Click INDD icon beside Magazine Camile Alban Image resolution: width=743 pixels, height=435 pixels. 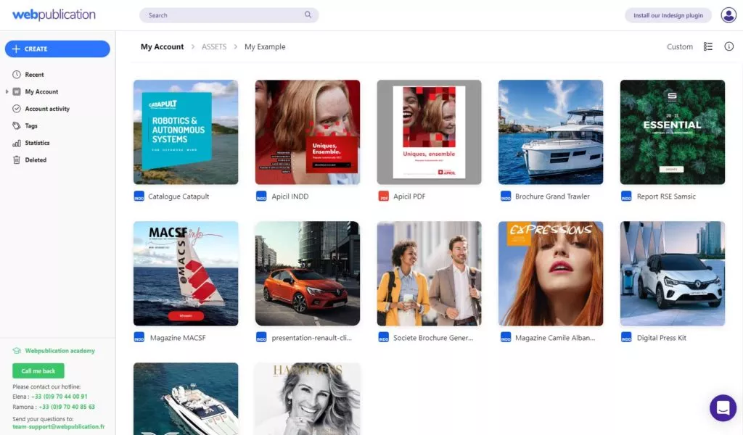click(506, 338)
